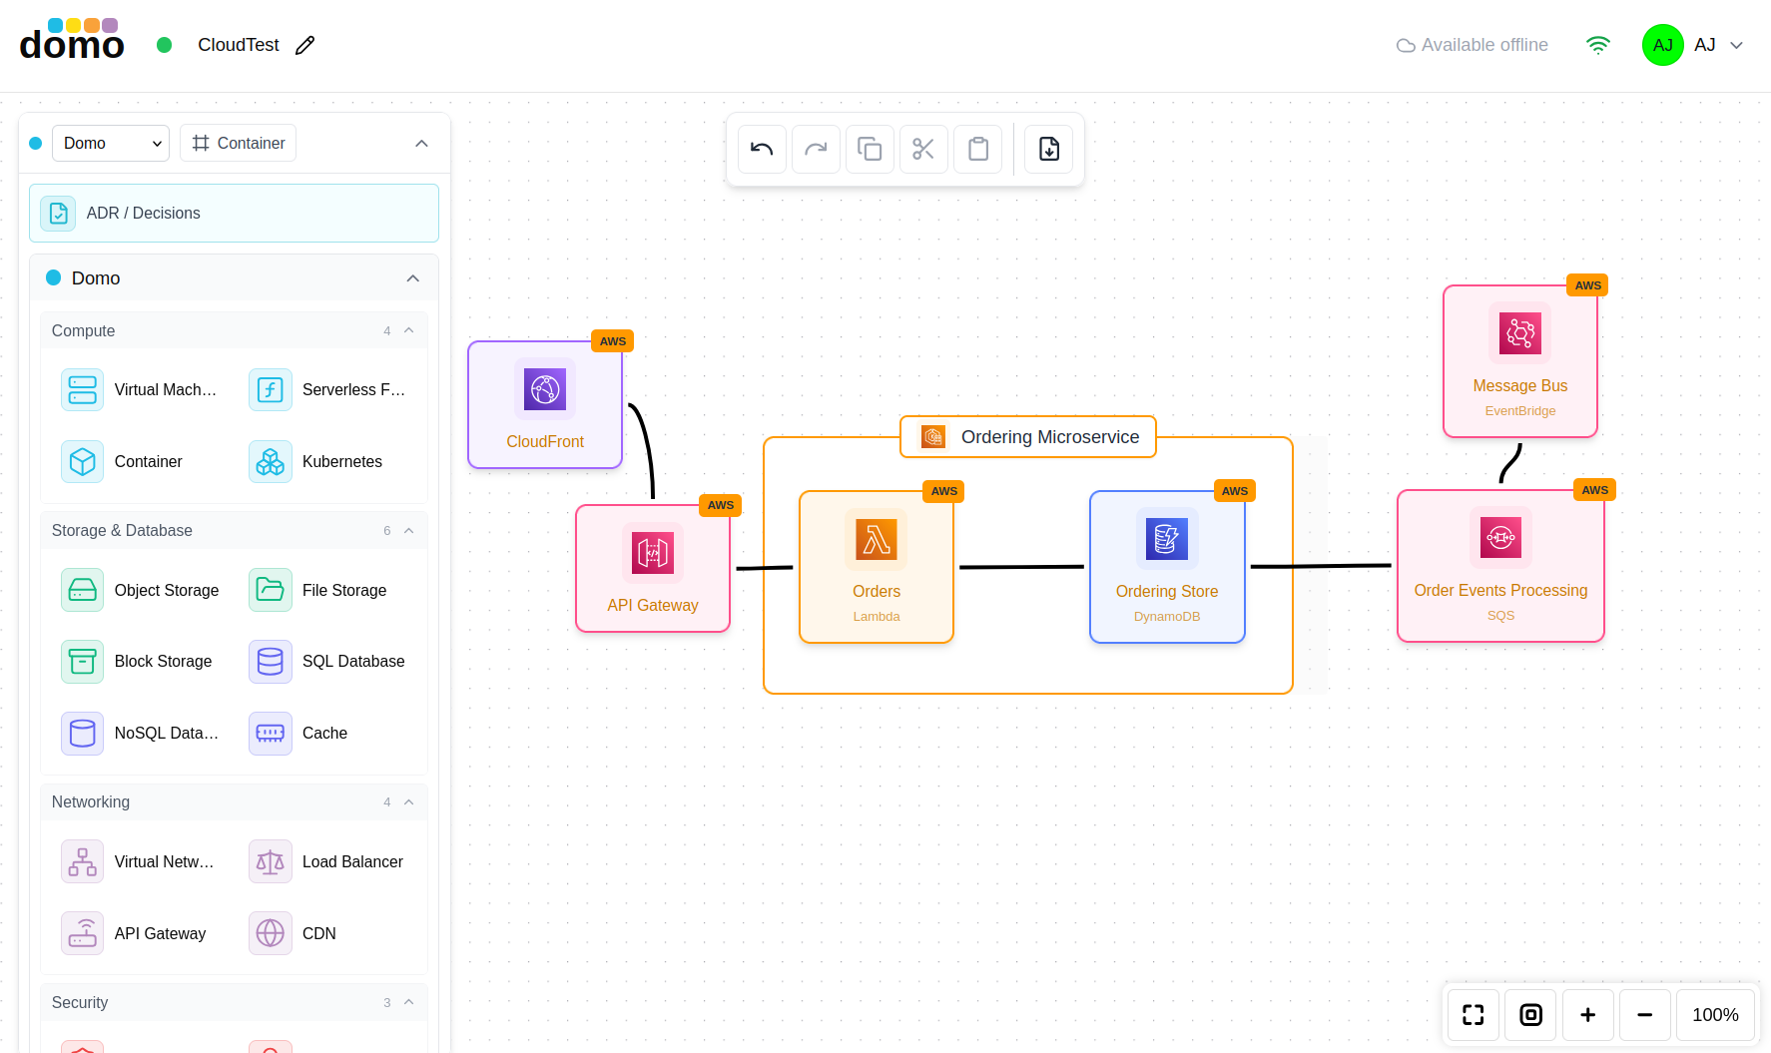Click the copy icon in the toolbar
1771x1053 pixels.
[871, 150]
